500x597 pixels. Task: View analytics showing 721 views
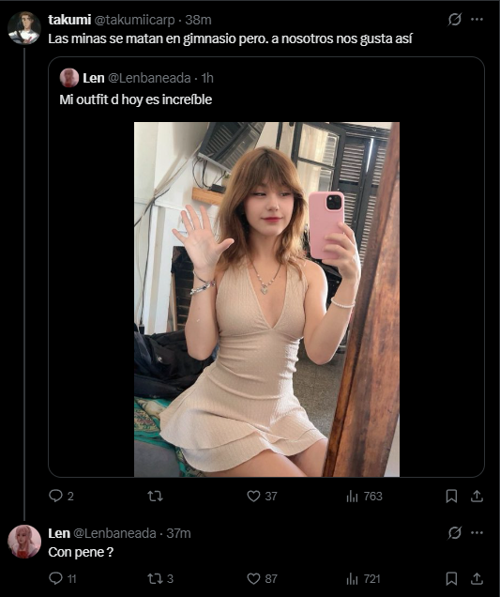coord(363,579)
